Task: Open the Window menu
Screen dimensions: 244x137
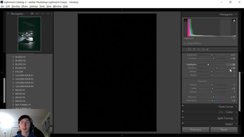Action: pyautogui.click(x=57, y=6)
